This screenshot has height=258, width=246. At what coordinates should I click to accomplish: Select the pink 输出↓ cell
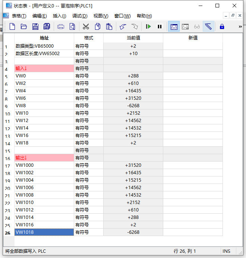(44, 158)
